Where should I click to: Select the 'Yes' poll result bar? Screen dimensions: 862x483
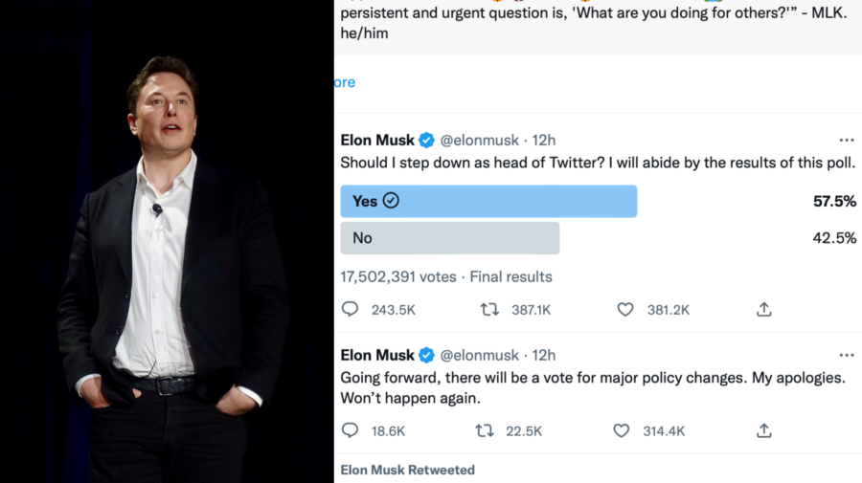[488, 201]
